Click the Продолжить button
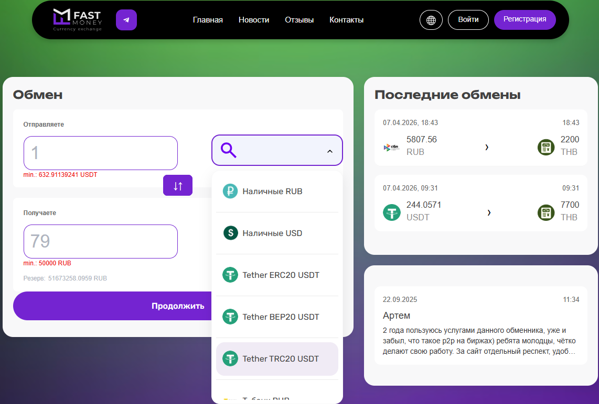 coord(113,306)
